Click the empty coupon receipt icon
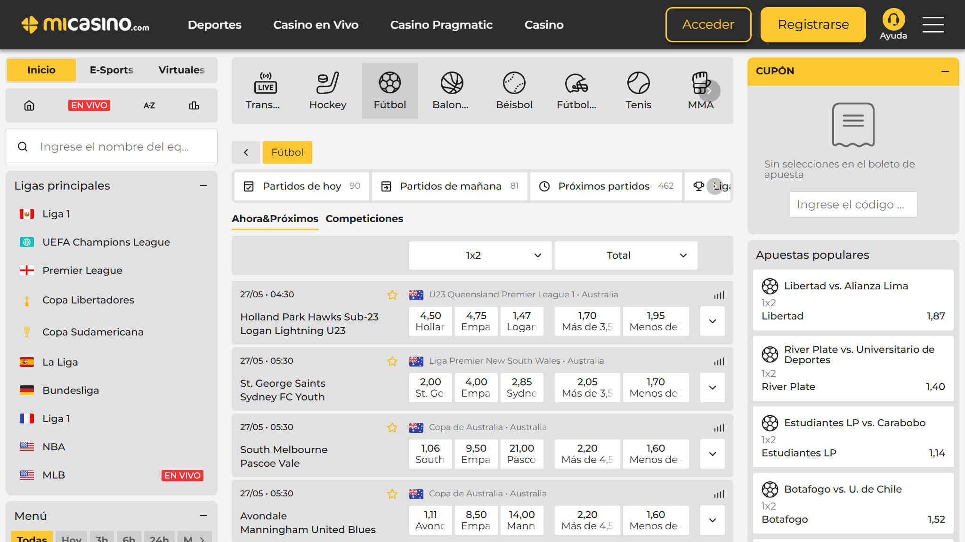This screenshot has width=965, height=542. pyautogui.click(x=853, y=125)
